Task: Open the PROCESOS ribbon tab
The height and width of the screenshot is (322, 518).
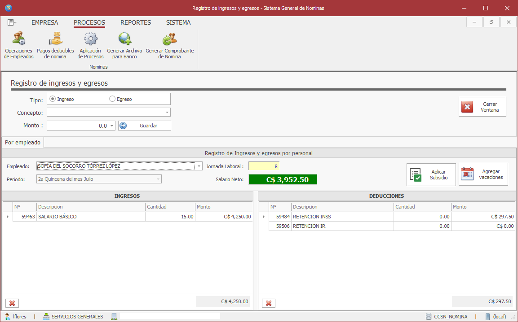Action: [x=89, y=22]
